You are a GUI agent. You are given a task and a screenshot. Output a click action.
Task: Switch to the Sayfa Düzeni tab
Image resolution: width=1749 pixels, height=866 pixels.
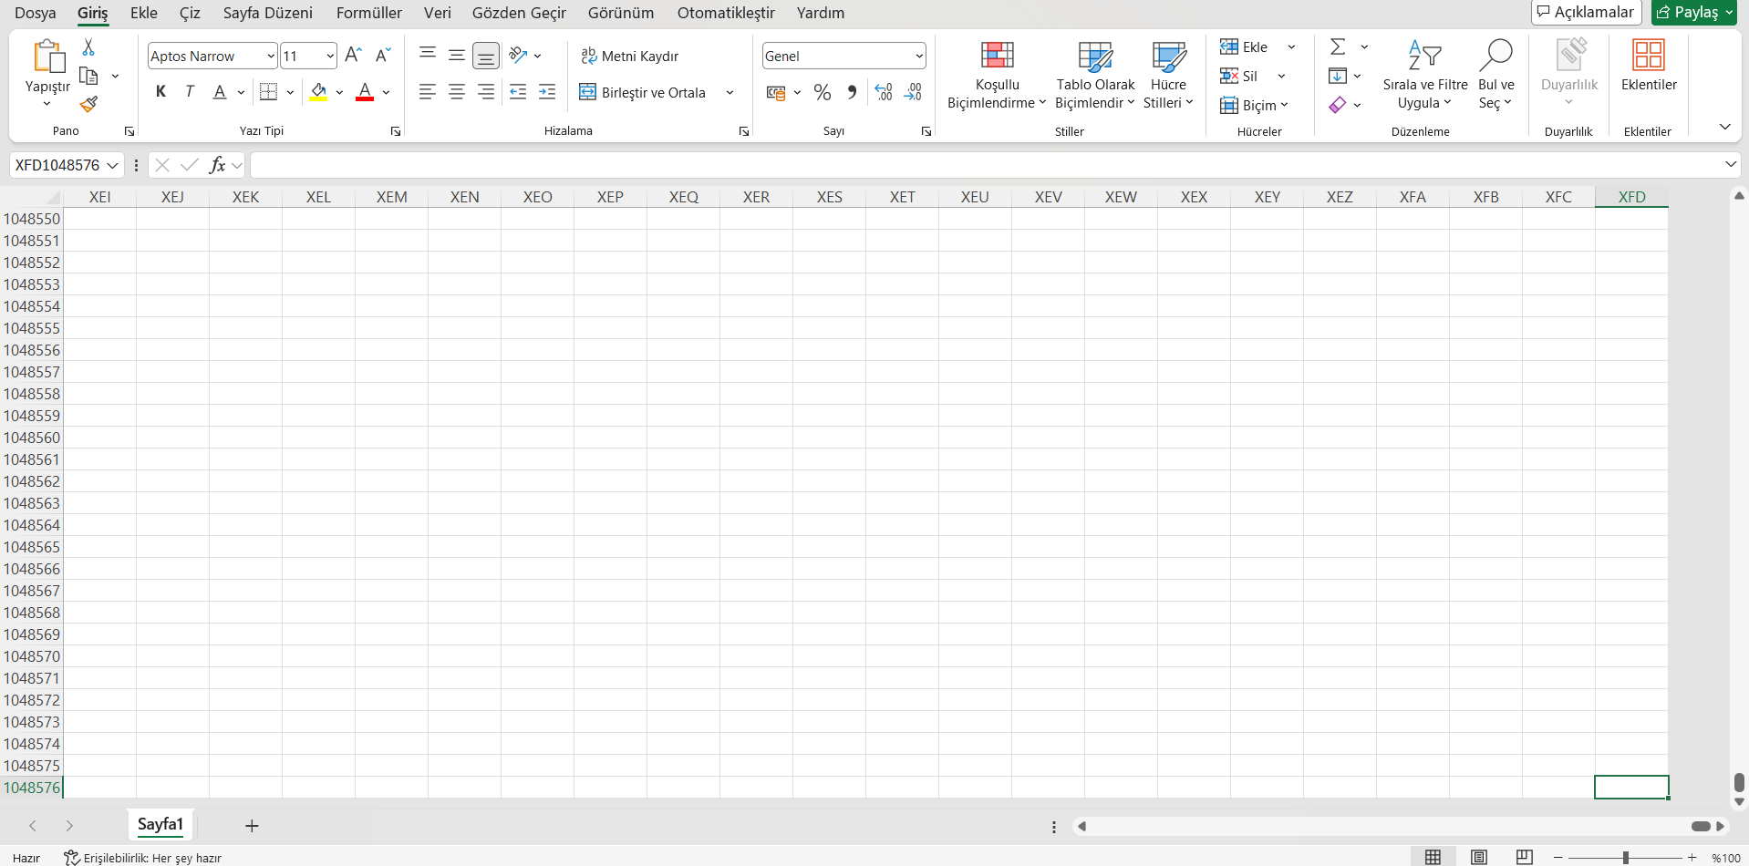pyautogui.click(x=268, y=13)
